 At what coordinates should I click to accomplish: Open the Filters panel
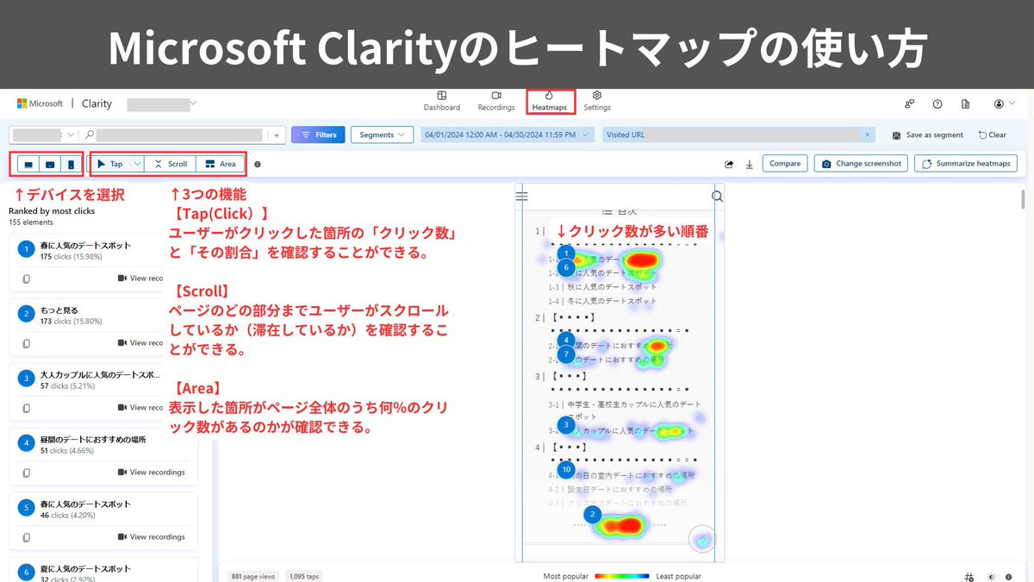(318, 135)
